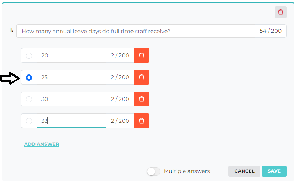This screenshot has width=296, height=182.
Task: Focus the "32" answer text field
Action: (x=70, y=121)
